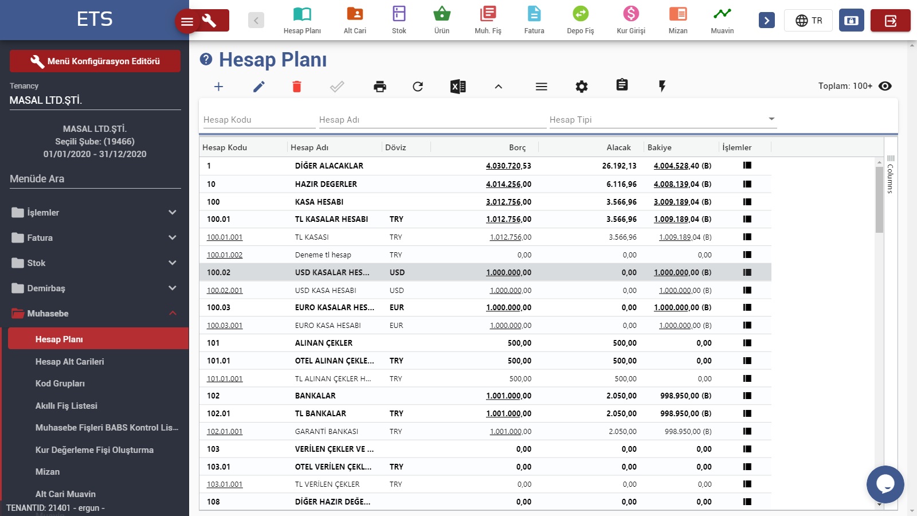Screen dimensions: 917x516
Task: Open account code 100.01.001 link
Action: tap(225, 237)
